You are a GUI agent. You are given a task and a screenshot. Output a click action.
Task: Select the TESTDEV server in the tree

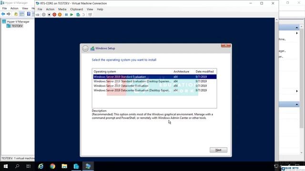tap(17, 26)
